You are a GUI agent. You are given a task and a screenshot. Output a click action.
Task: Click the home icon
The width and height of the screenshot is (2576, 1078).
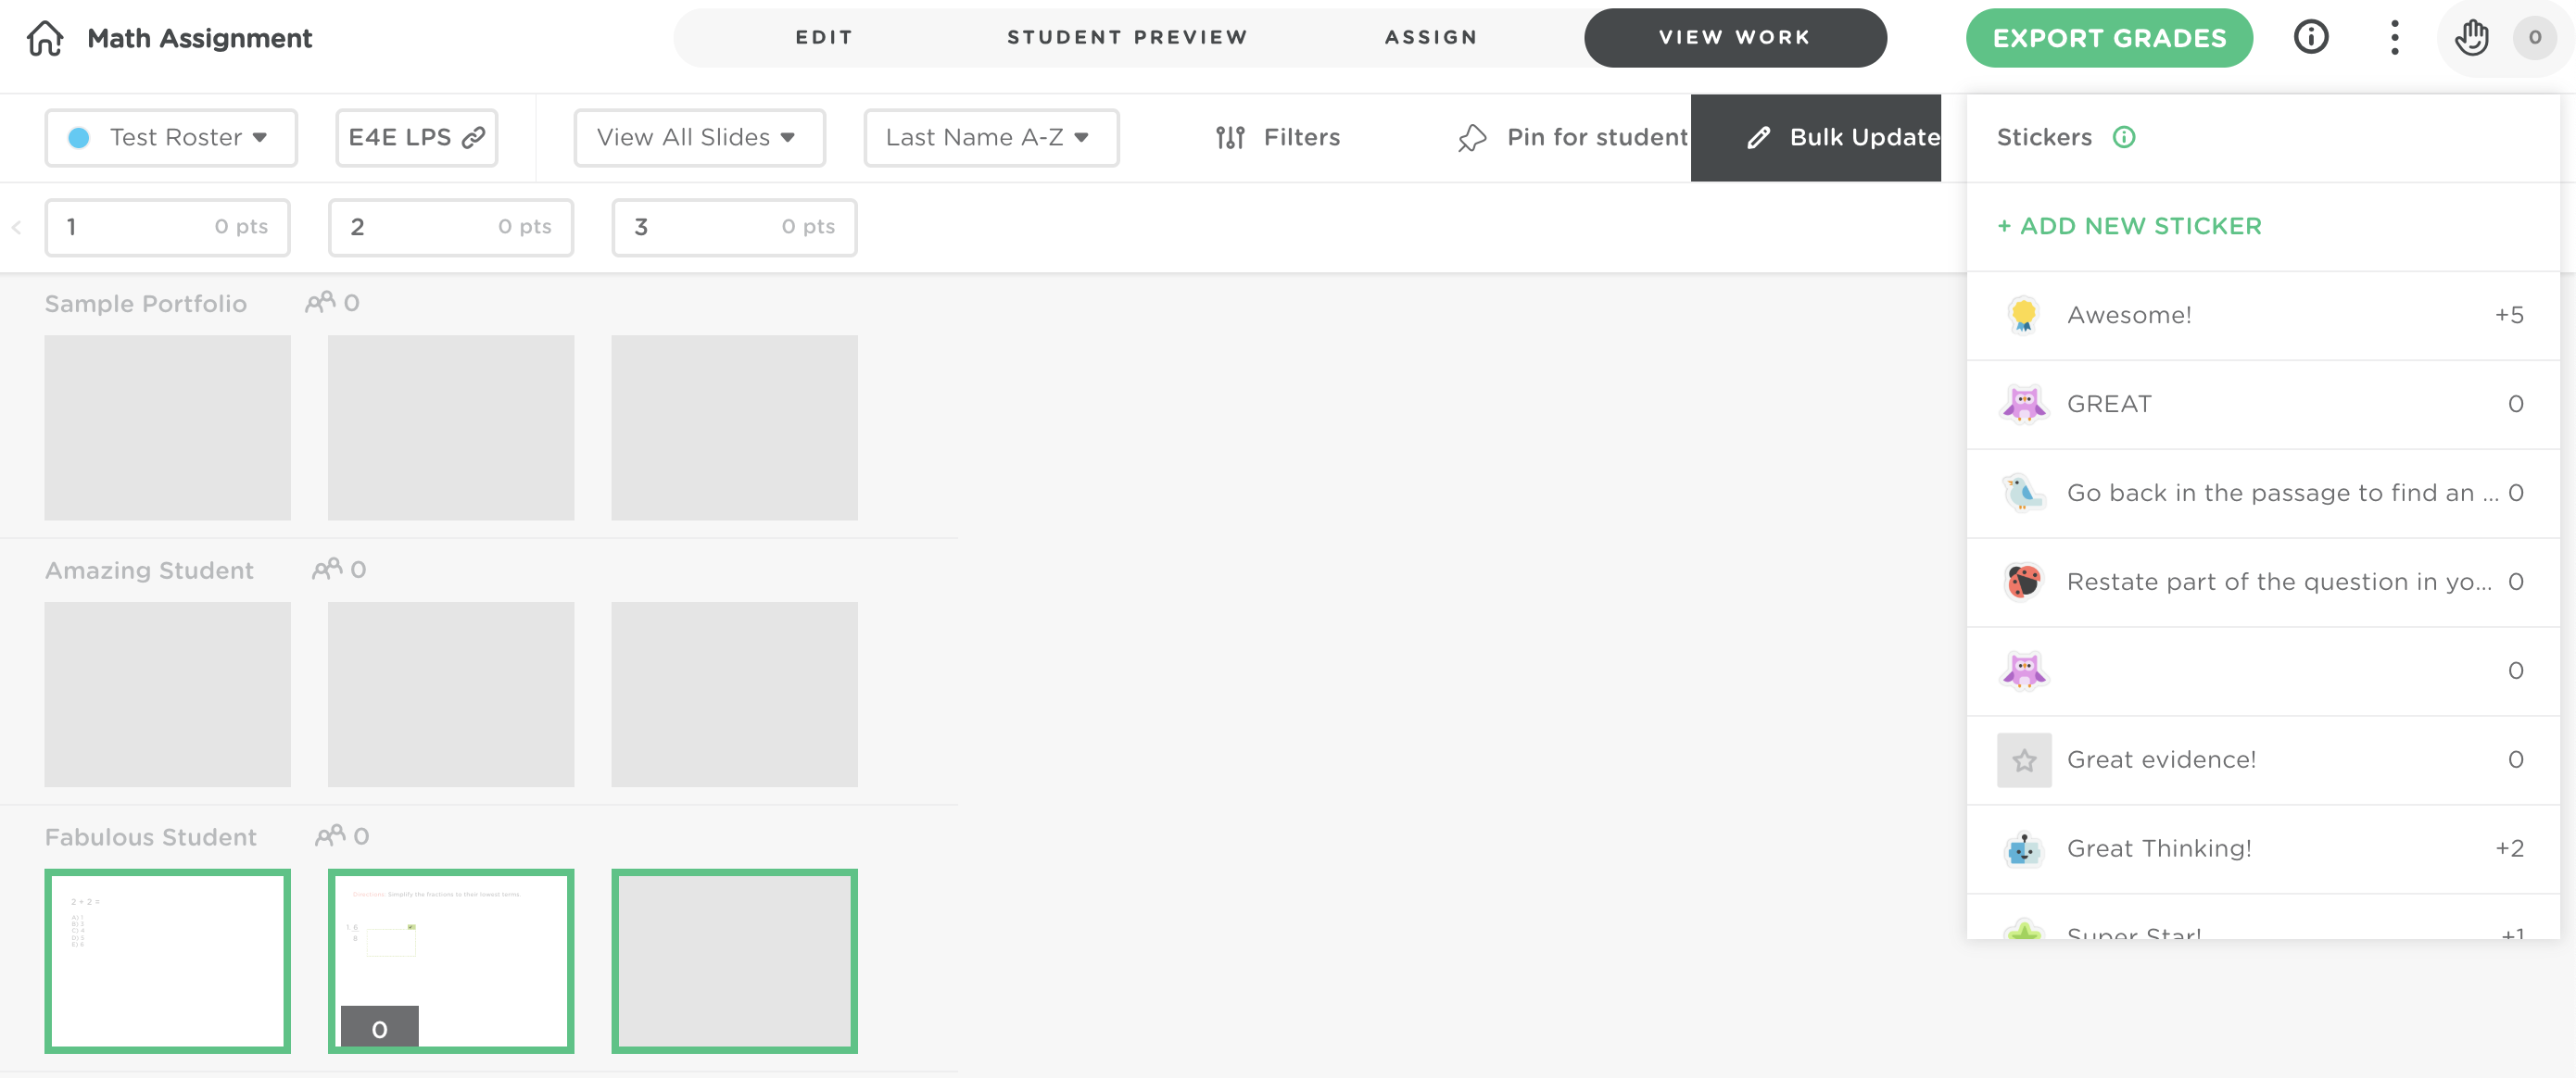[x=45, y=38]
